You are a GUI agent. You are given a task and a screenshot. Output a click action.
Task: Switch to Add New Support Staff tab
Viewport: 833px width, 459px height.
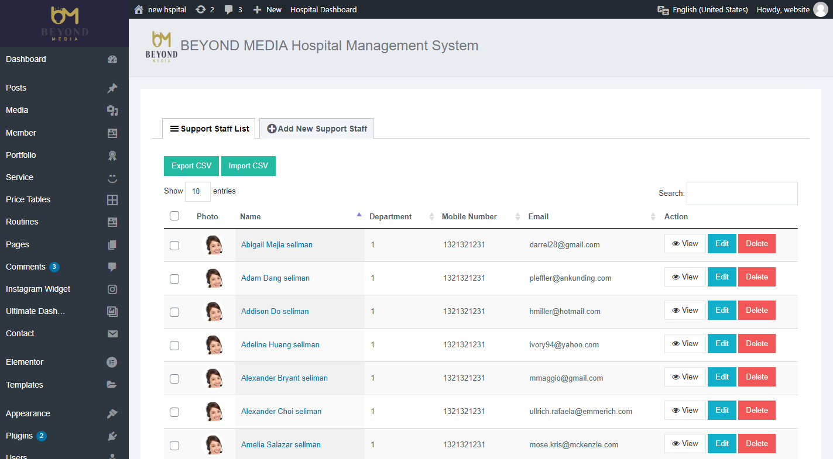coord(317,129)
